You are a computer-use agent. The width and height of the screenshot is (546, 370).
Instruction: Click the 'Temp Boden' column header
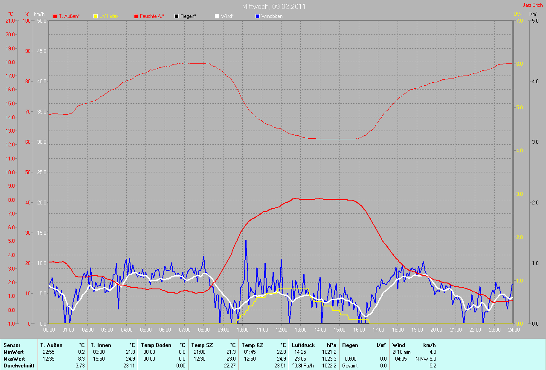click(x=156, y=345)
